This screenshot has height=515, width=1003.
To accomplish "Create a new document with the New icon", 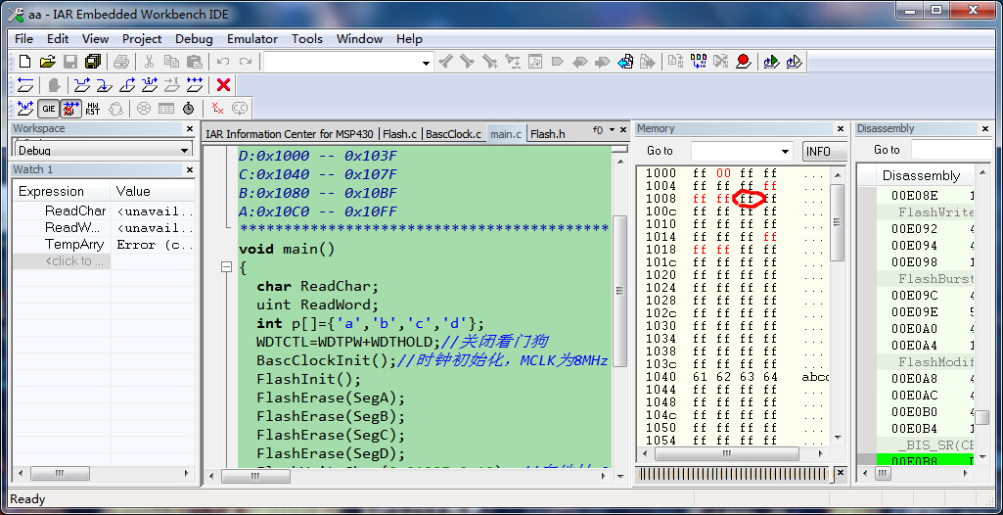I will pyautogui.click(x=24, y=62).
